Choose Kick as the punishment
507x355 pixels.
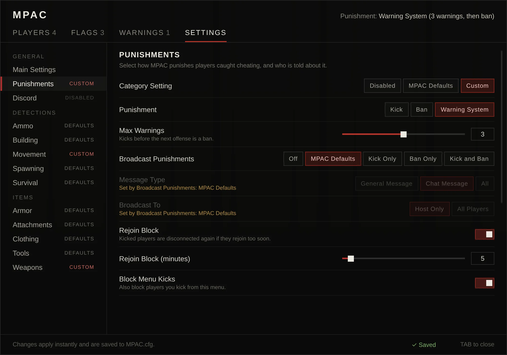pos(396,110)
